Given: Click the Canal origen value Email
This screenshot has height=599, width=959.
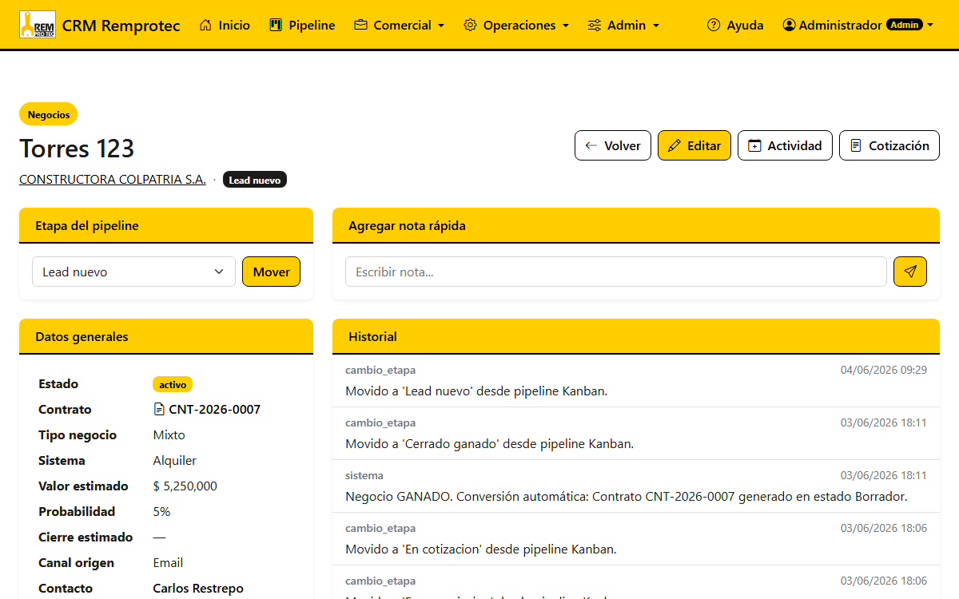Looking at the screenshot, I should pos(168,562).
